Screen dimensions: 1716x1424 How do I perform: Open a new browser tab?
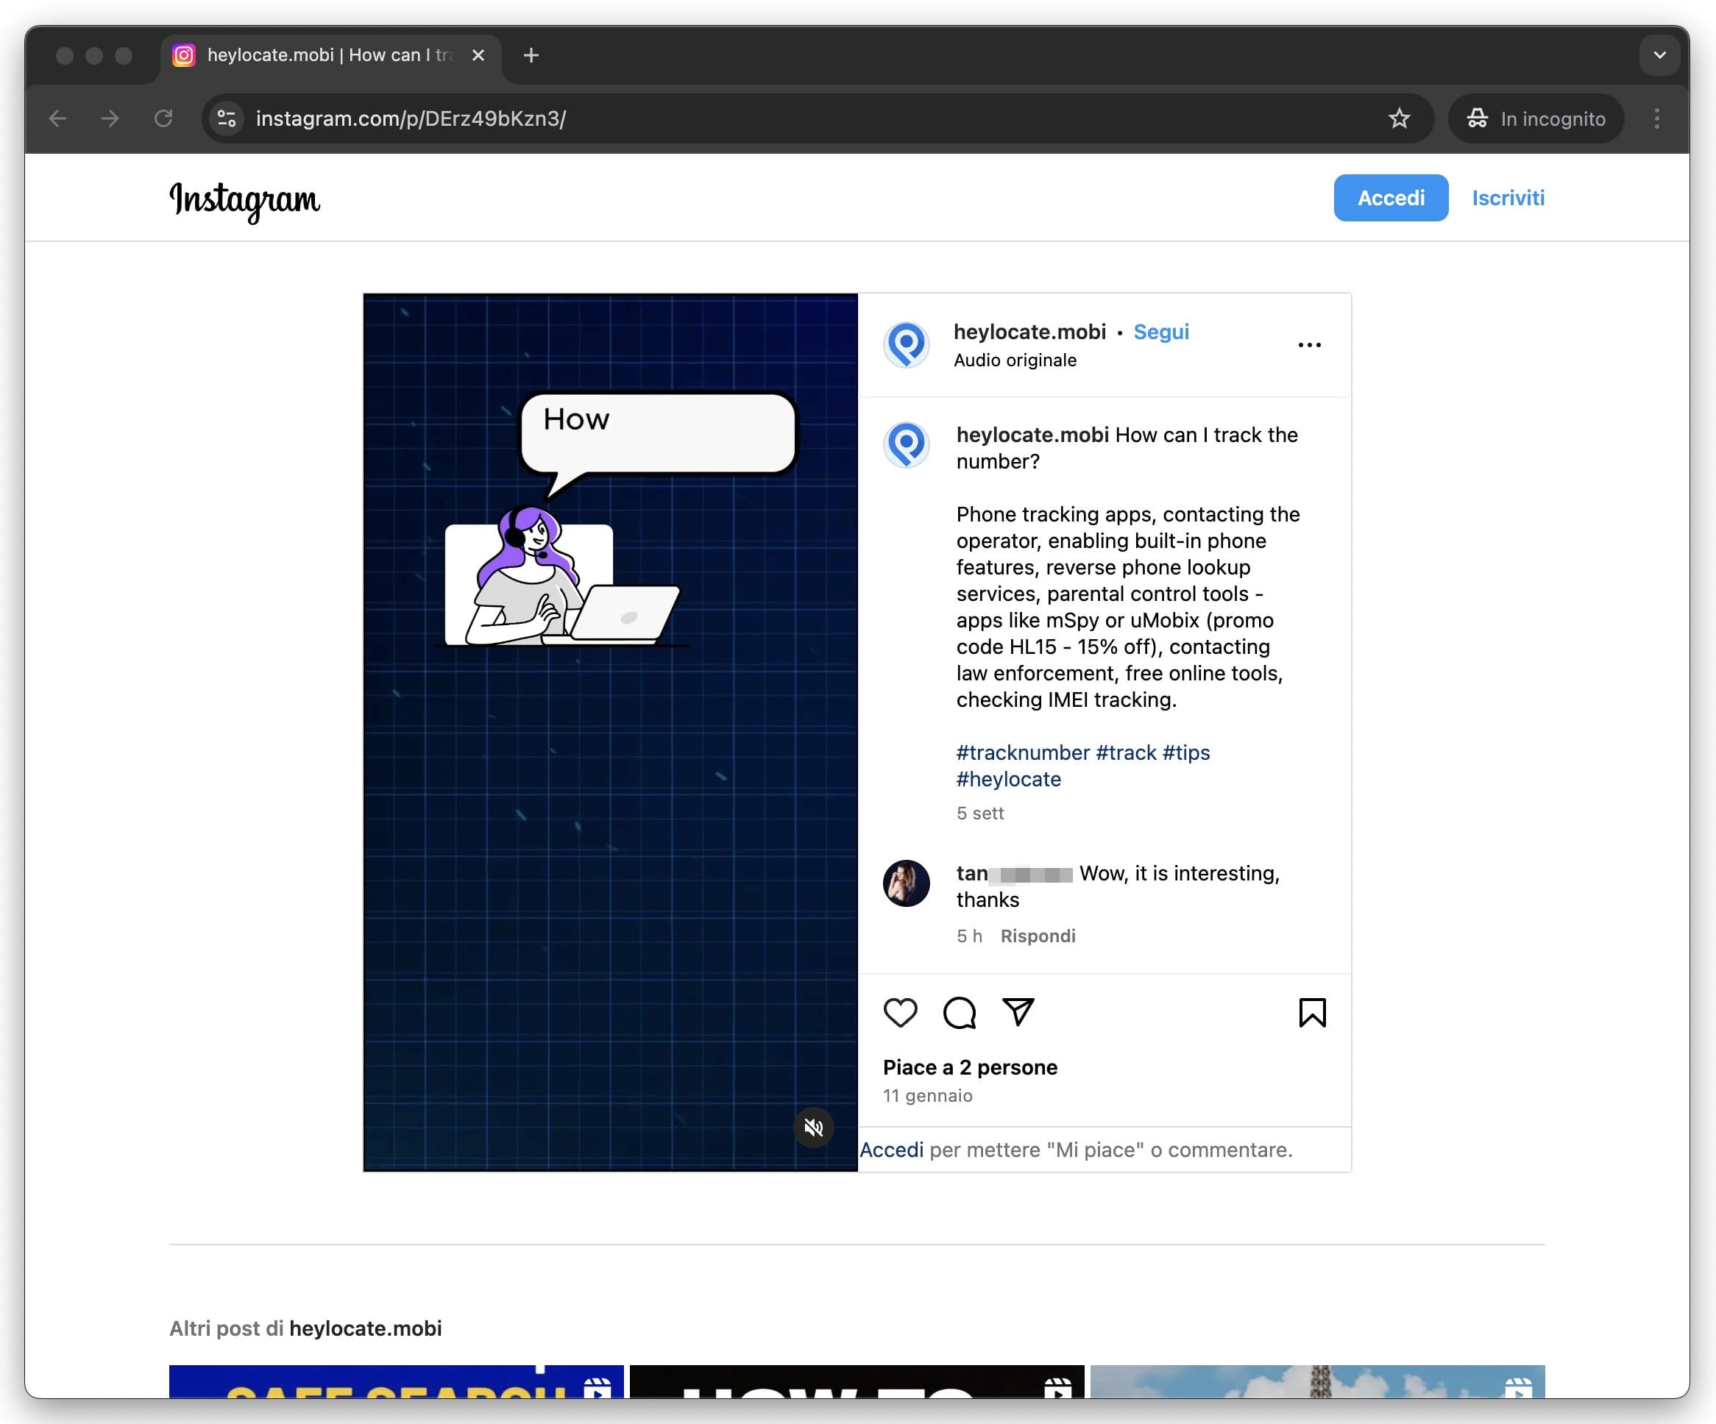531,54
